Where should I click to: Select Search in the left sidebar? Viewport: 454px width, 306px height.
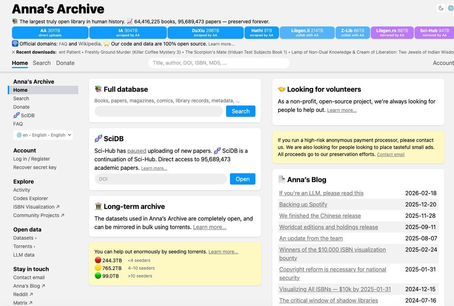tap(21, 98)
